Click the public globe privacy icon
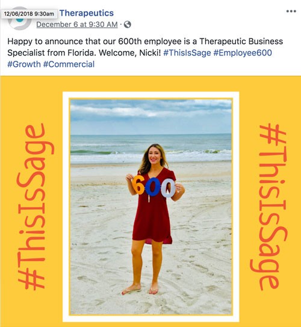The image size is (301, 327). click(128, 25)
